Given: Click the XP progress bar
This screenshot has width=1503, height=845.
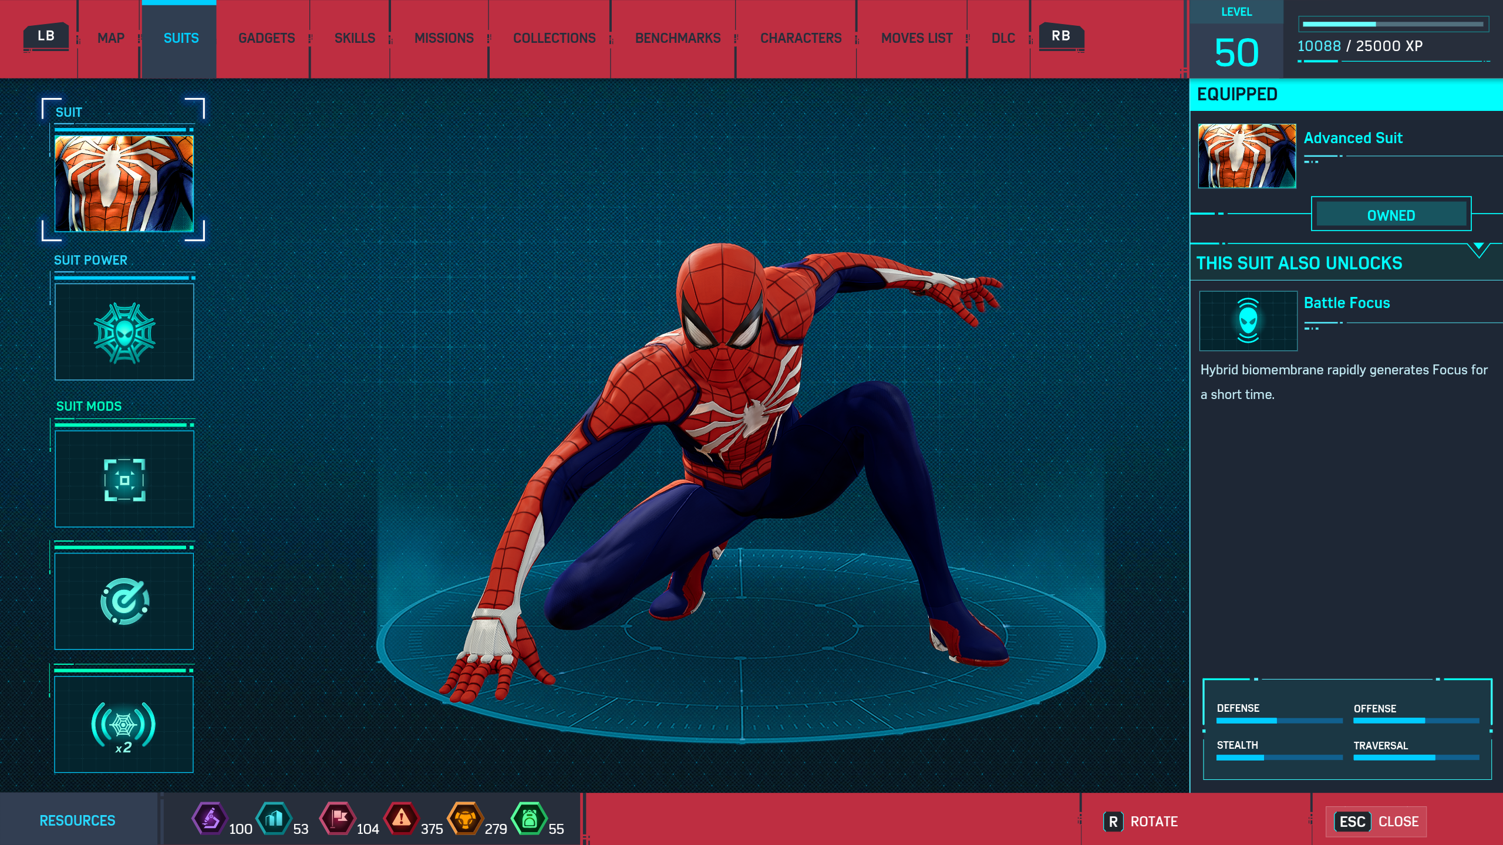Looking at the screenshot, I should [1393, 25].
